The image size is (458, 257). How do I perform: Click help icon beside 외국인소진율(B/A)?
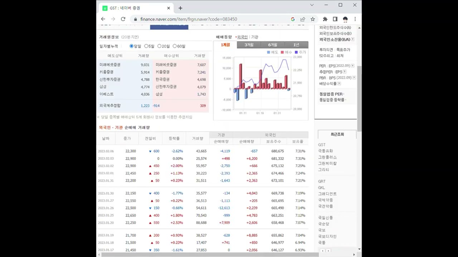tap(353, 39)
